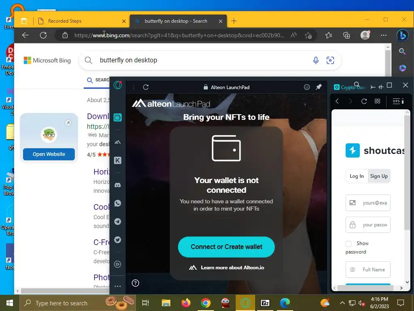Click the Bing search query box
Image resolution: width=414 pixels, height=311 pixels.
tap(203, 60)
